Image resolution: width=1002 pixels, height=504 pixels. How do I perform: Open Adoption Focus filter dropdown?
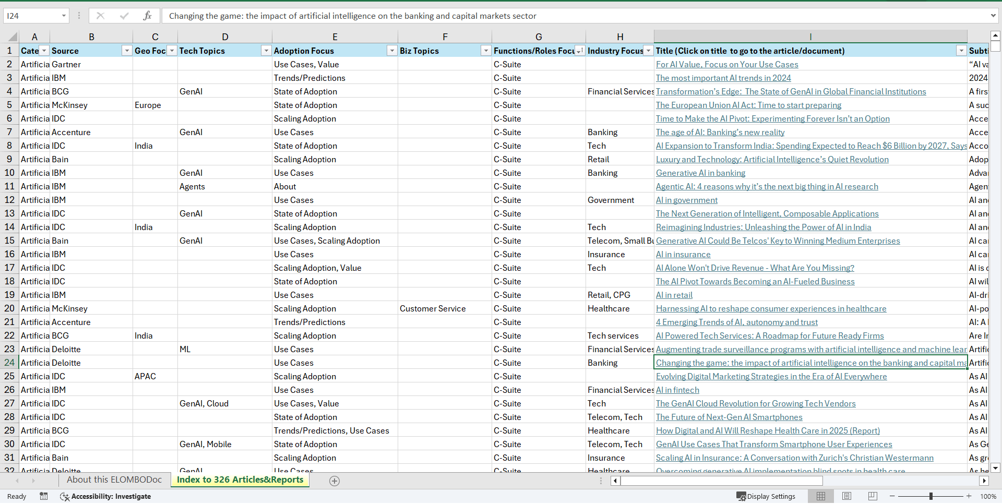392,51
